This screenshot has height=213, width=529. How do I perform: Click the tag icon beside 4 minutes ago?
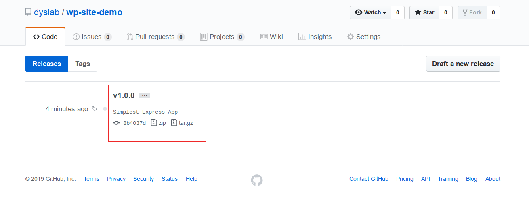pos(94,109)
